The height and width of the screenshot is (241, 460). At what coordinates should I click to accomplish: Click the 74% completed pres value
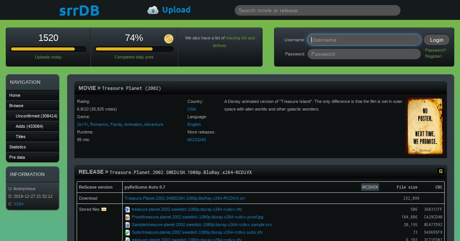pos(134,38)
